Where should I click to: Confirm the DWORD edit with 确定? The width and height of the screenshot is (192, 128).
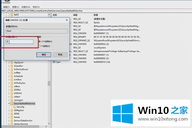point(44,55)
